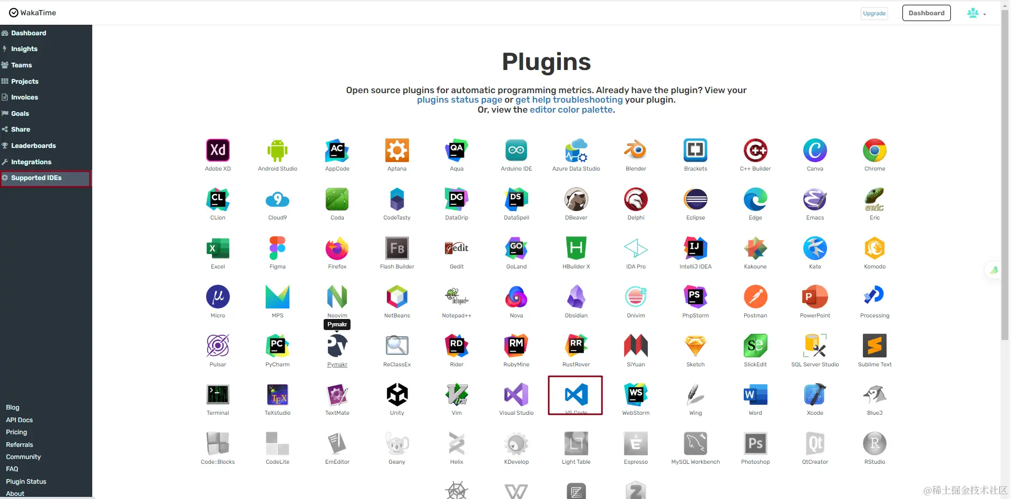The image size is (1011, 499).
Task: Click the top-right Dashboard button
Action: tap(926, 13)
